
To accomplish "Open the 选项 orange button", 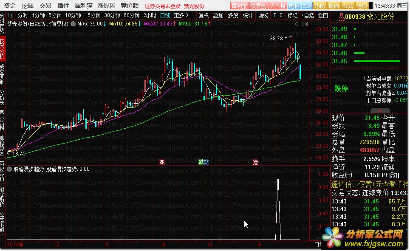I will click(x=362, y=6).
